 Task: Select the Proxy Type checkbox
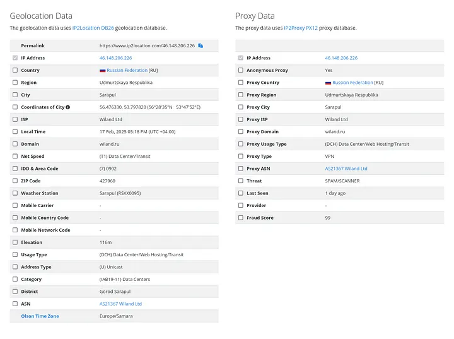click(x=241, y=156)
